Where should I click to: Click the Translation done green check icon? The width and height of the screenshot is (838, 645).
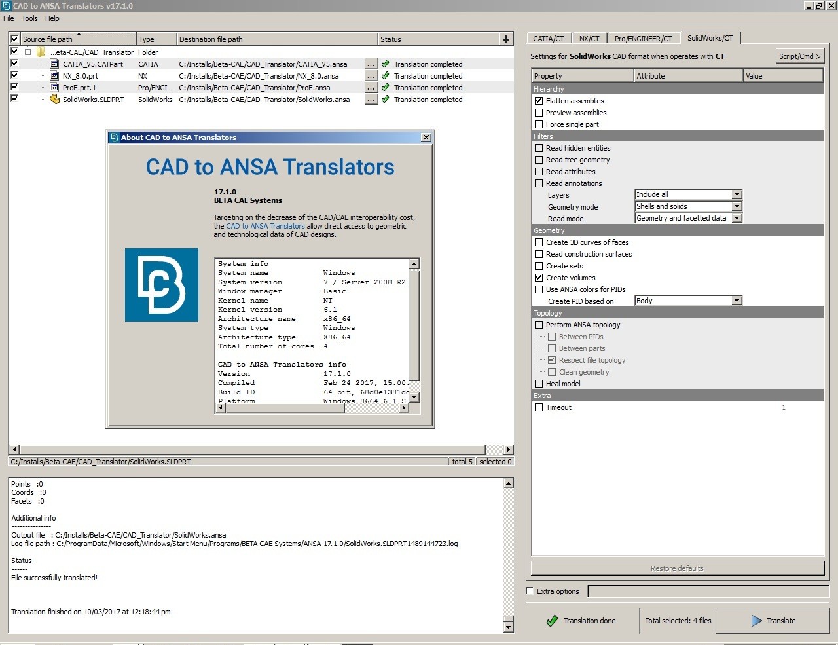pyautogui.click(x=553, y=621)
